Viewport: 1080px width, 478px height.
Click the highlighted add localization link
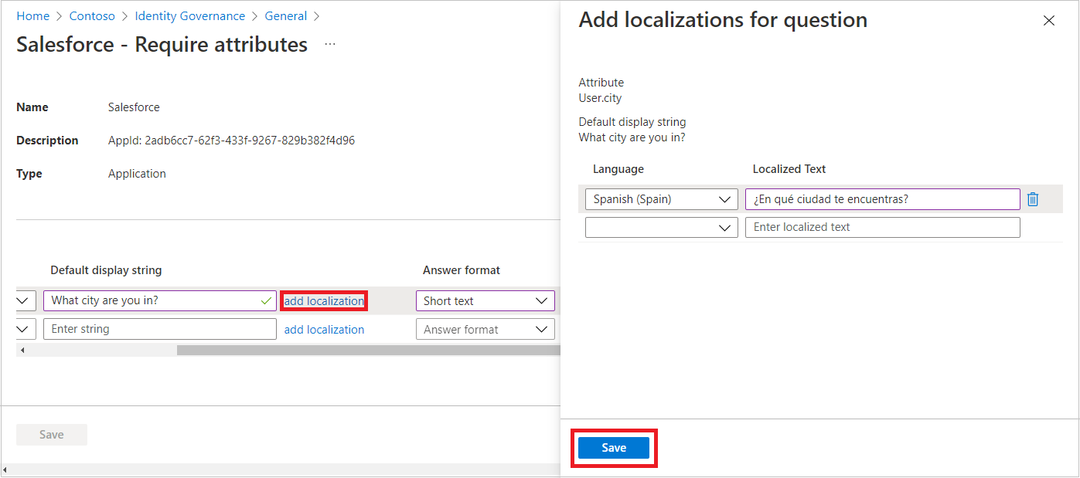click(324, 300)
